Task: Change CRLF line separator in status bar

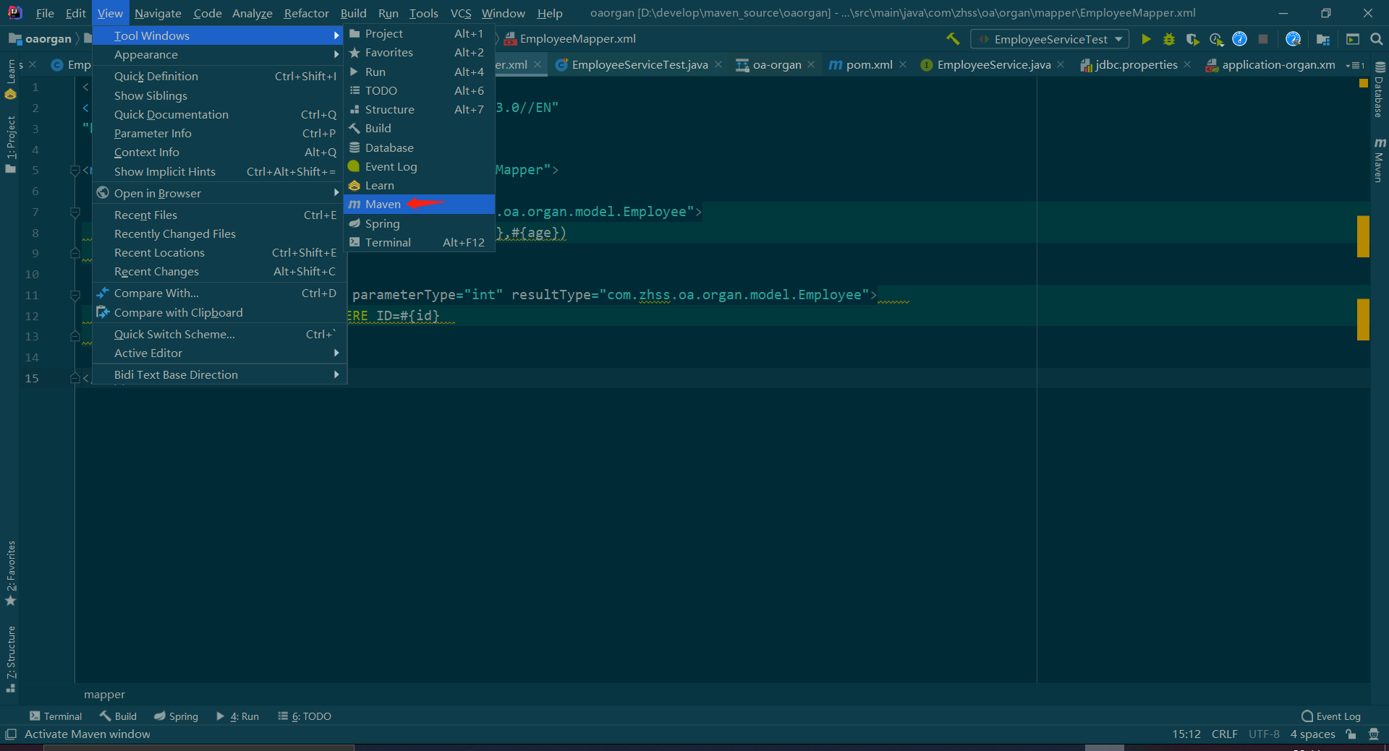Action: tap(1224, 734)
